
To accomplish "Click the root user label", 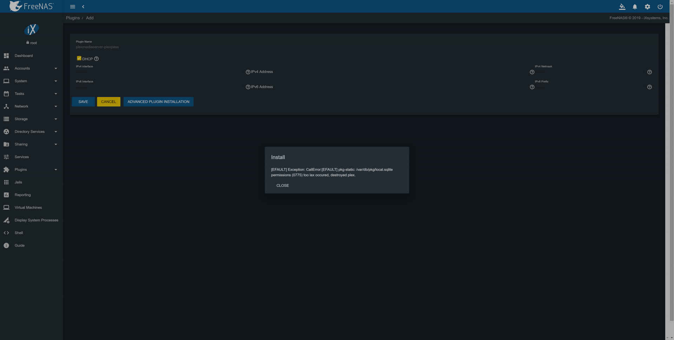I will (32, 43).
